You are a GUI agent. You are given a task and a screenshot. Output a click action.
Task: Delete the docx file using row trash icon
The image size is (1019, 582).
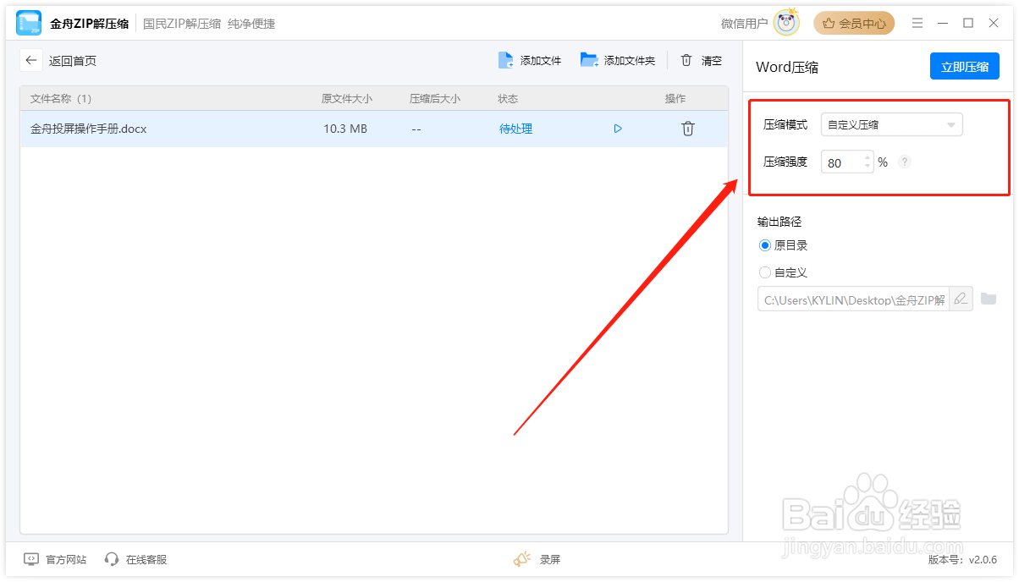[x=687, y=129]
